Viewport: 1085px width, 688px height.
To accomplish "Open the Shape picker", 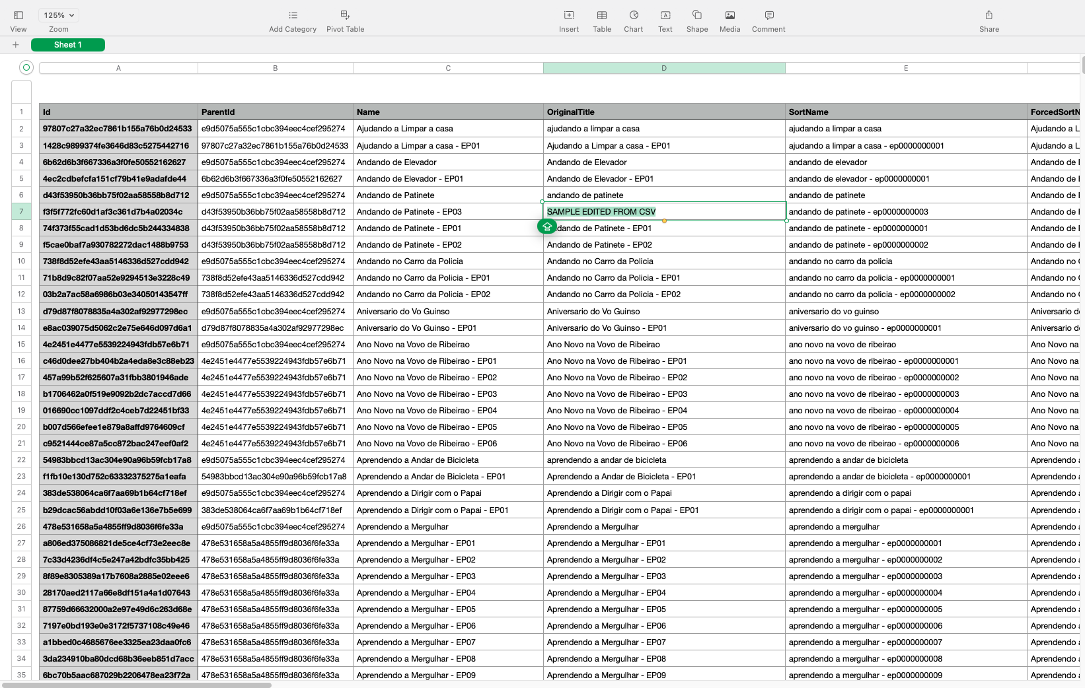I will click(696, 15).
